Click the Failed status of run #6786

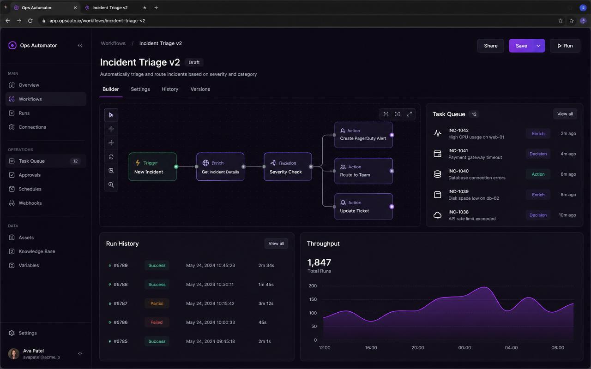(x=157, y=322)
